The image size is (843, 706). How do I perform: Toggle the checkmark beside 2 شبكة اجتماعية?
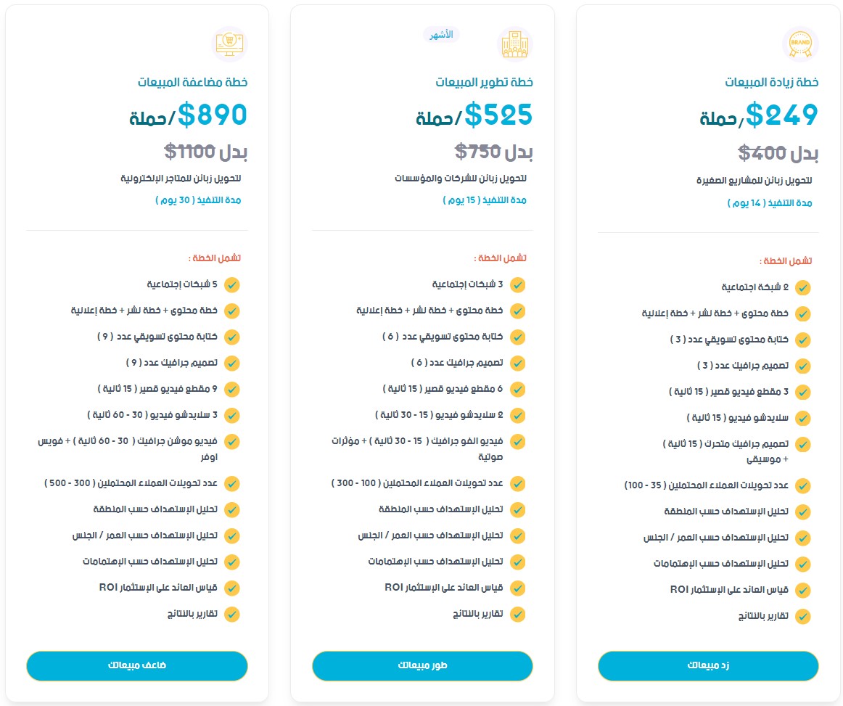point(803,287)
